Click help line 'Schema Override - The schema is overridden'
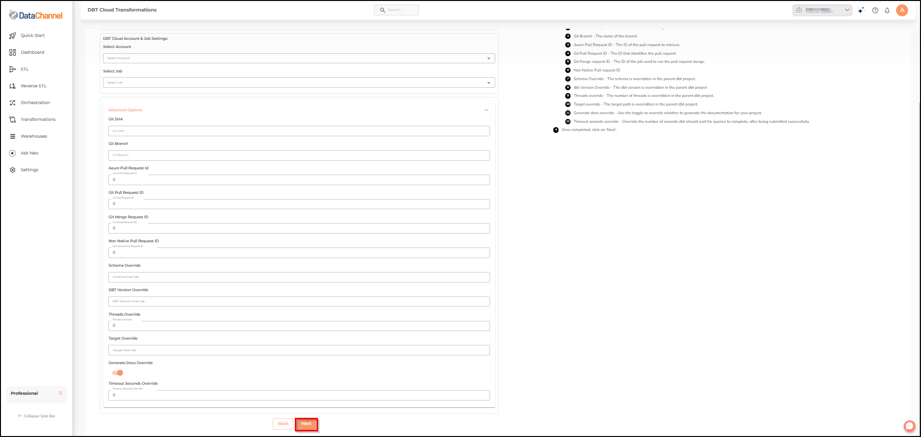 tap(635, 79)
